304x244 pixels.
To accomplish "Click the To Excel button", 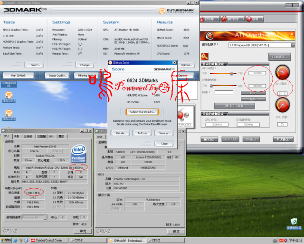I will tap(142, 133).
